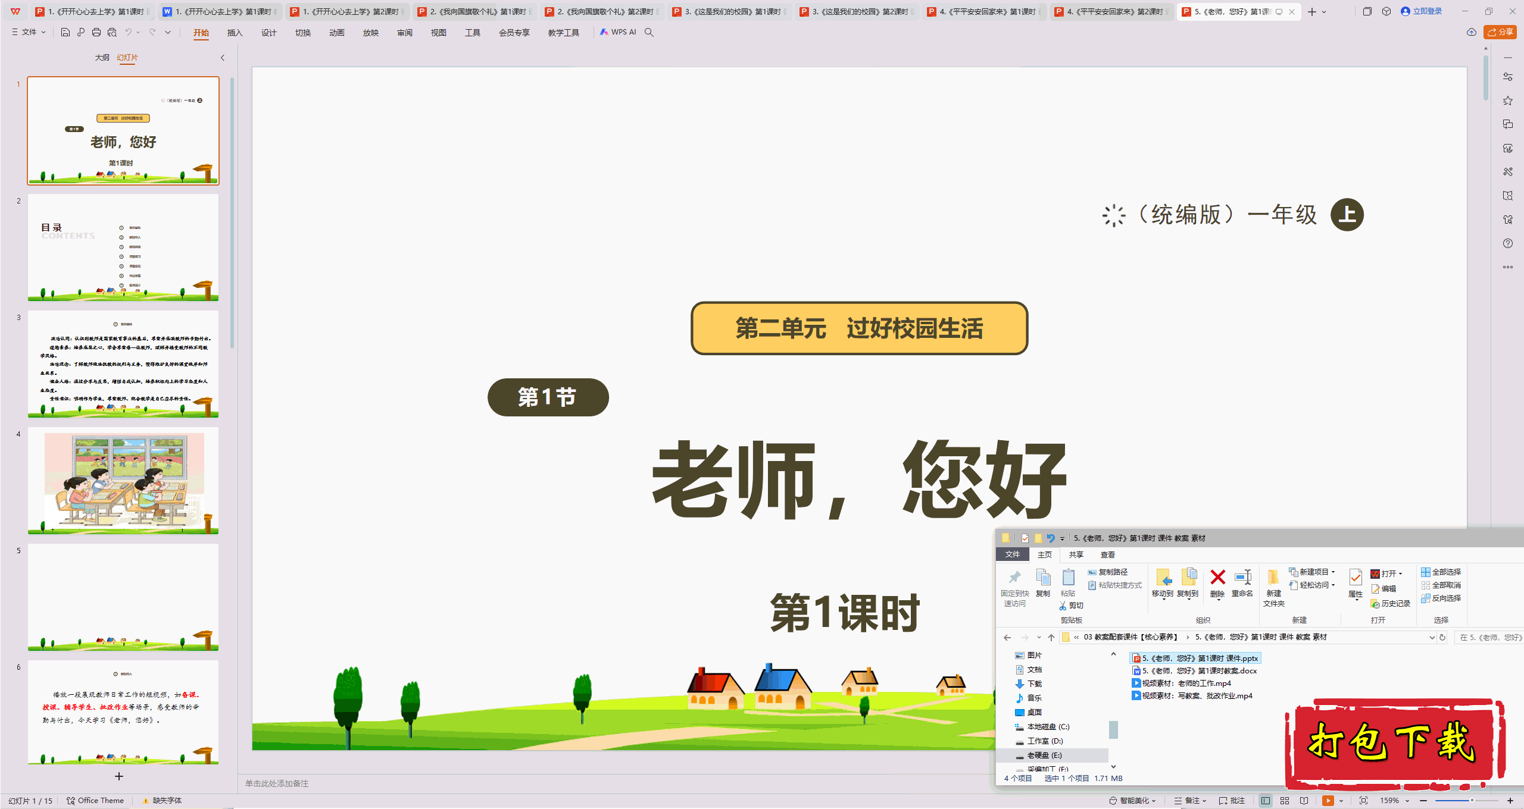Click the orange Share button
1524x809 pixels.
pyautogui.click(x=1500, y=32)
